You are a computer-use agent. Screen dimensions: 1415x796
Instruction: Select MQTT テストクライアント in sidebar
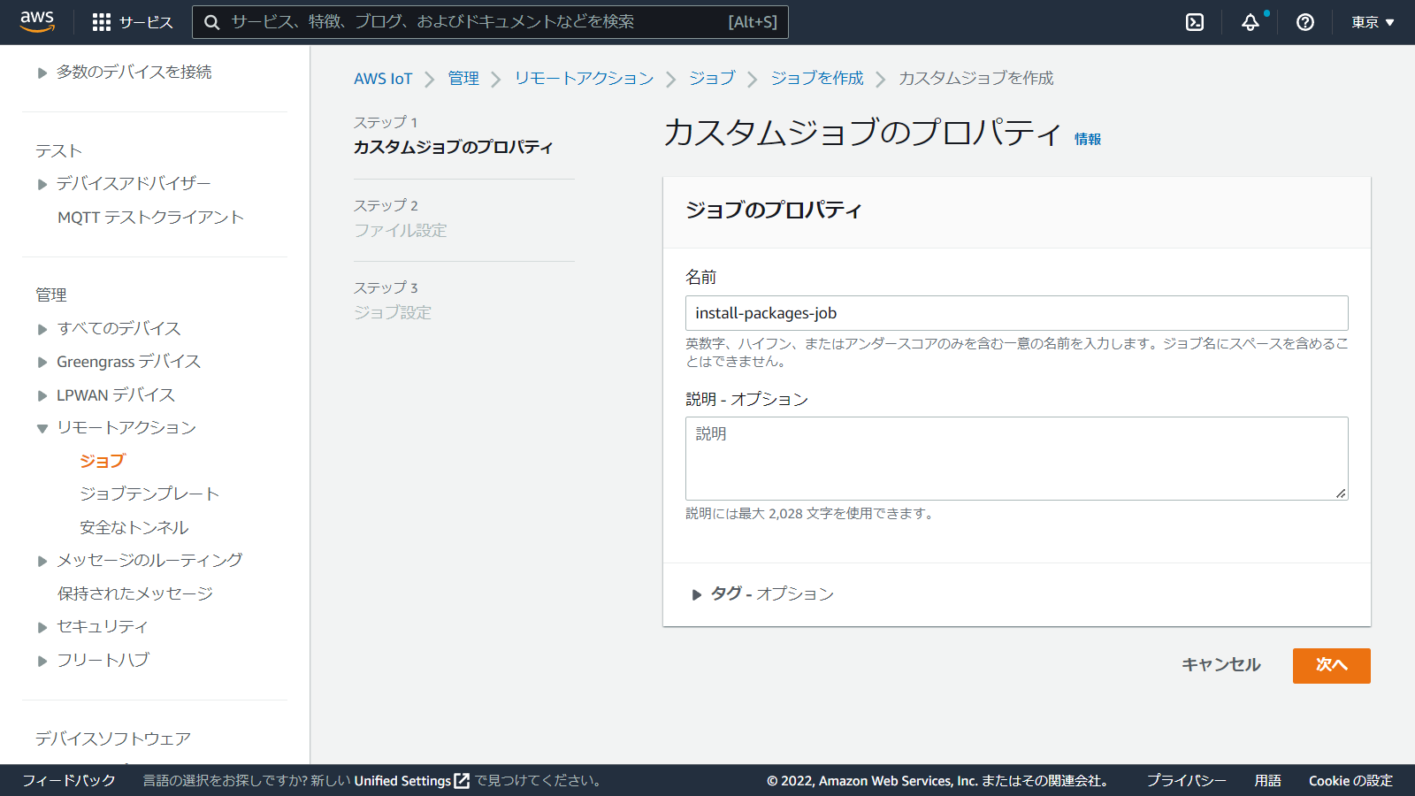pyautogui.click(x=150, y=218)
